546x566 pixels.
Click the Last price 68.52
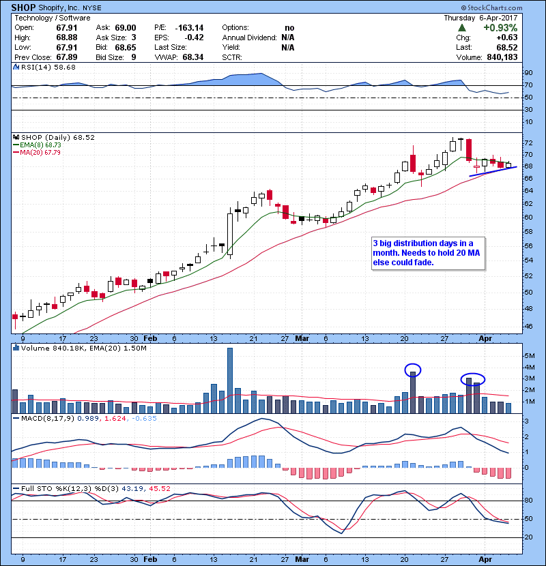(x=507, y=47)
